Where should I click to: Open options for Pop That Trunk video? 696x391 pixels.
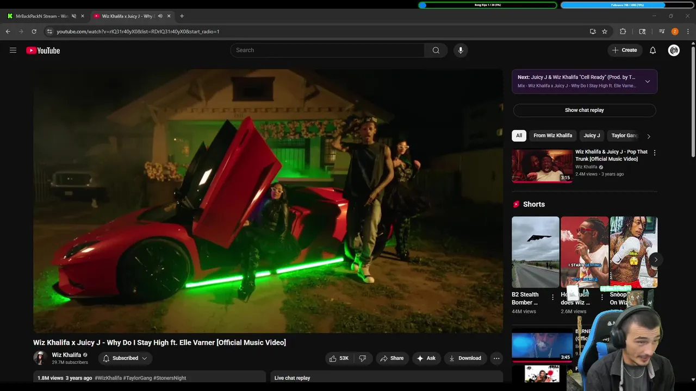pyautogui.click(x=654, y=153)
